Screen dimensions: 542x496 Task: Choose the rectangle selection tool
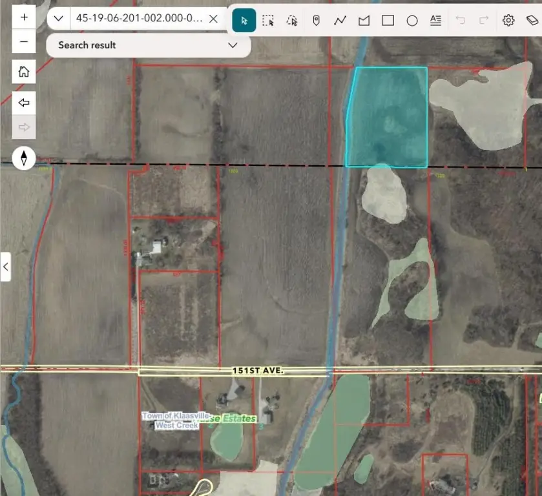pos(268,21)
